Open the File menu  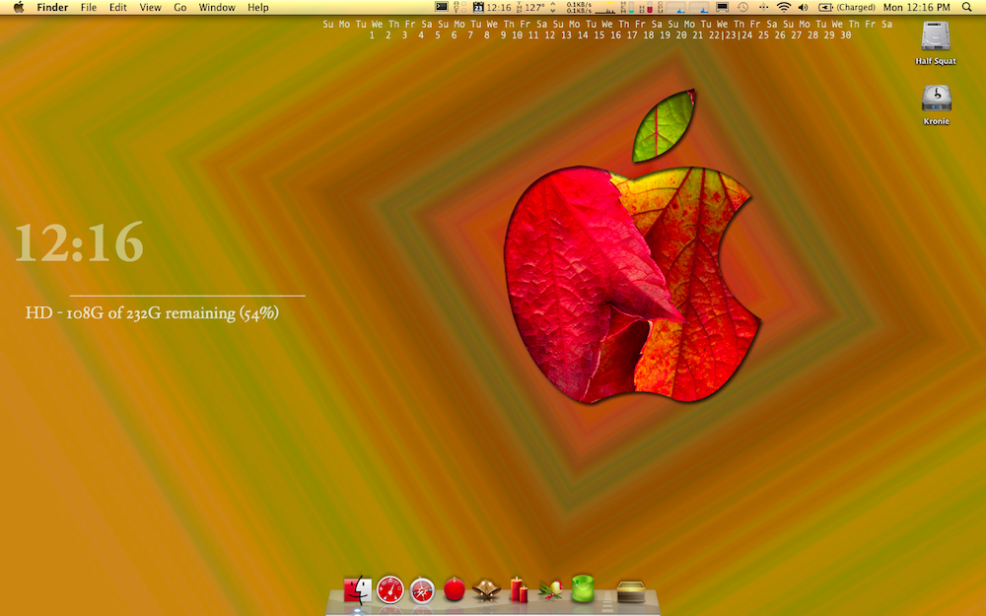89,7
